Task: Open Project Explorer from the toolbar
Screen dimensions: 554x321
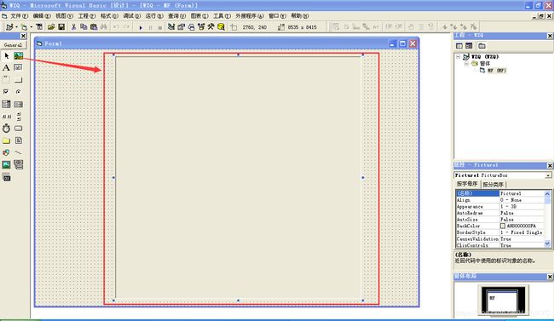Action: 171,27
